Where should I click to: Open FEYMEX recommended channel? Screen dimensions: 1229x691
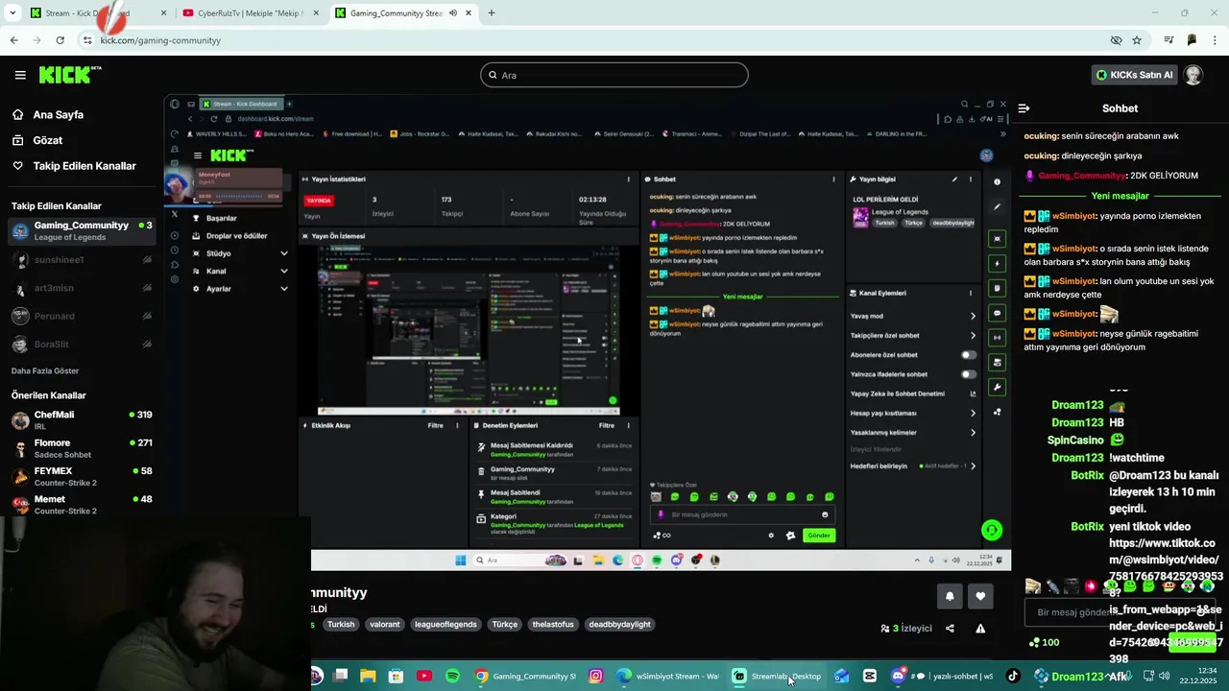(82, 476)
